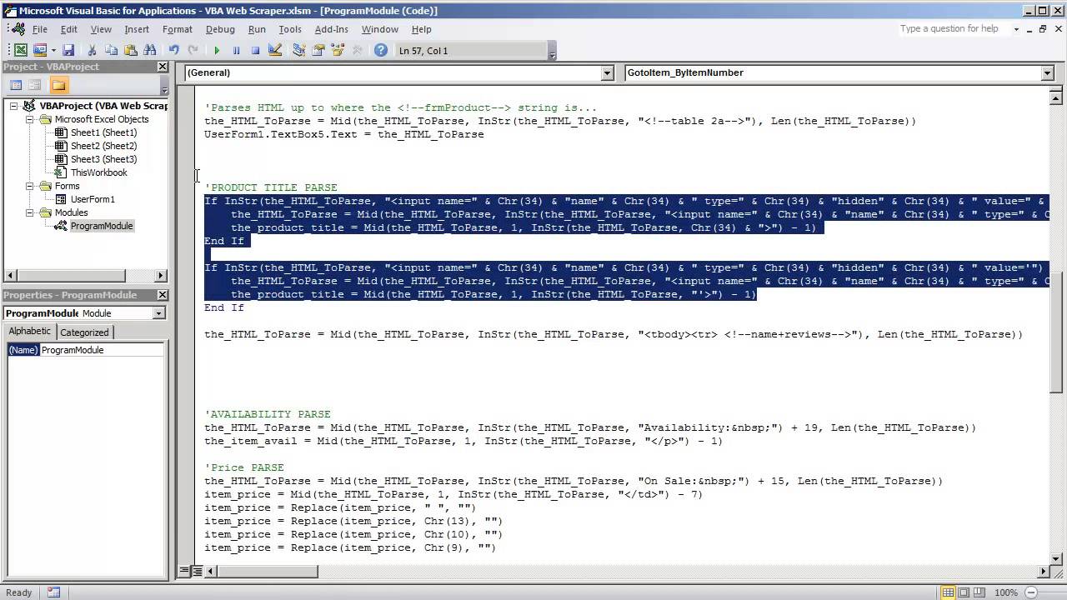Open the View menu

(101, 29)
